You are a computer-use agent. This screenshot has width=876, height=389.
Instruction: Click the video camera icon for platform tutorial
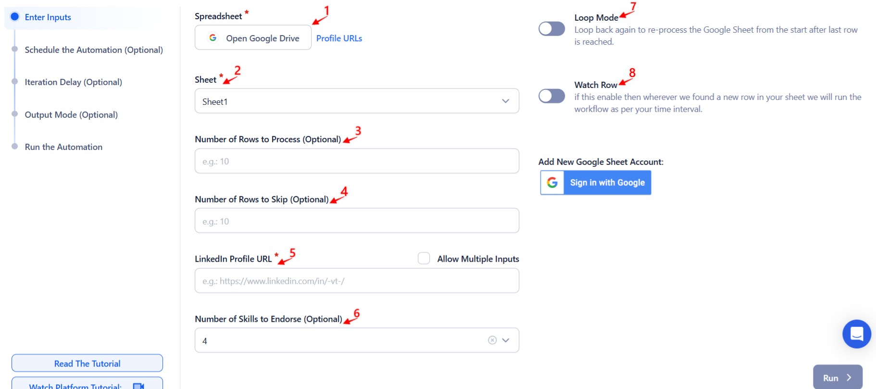coord(138,386)
